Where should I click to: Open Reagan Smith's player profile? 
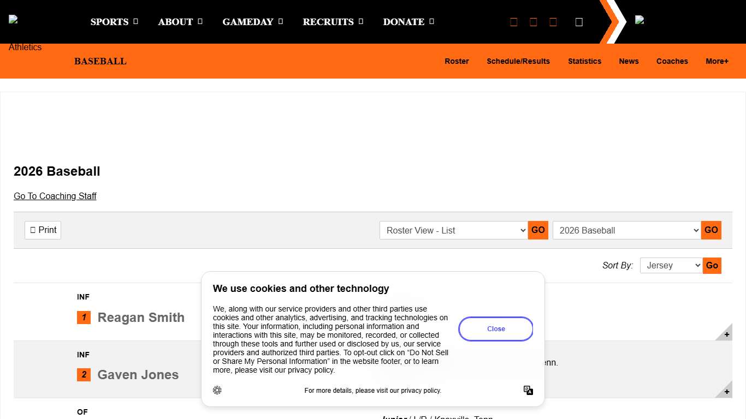(141, 318)
